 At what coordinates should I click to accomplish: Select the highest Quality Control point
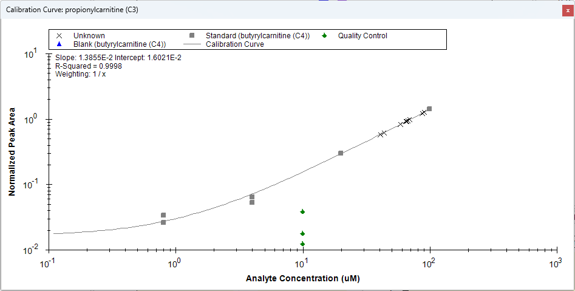(x=302, y=211)
